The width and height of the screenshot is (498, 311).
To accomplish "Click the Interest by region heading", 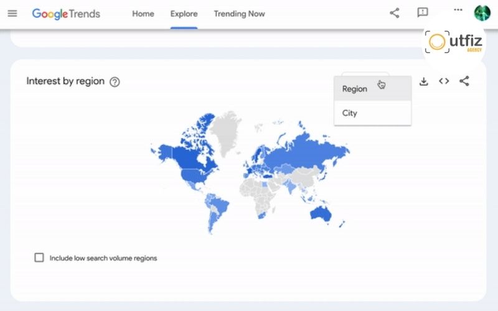I will point(65,81).
